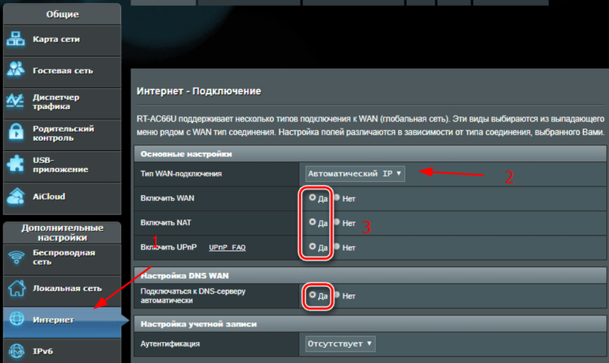
Task: Select Нет for Включить UPnP
Action: coord(337,246)
